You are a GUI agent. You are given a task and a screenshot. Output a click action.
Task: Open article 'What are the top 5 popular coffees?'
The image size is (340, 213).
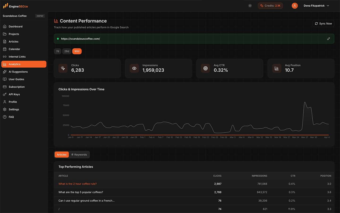[81, 192]
